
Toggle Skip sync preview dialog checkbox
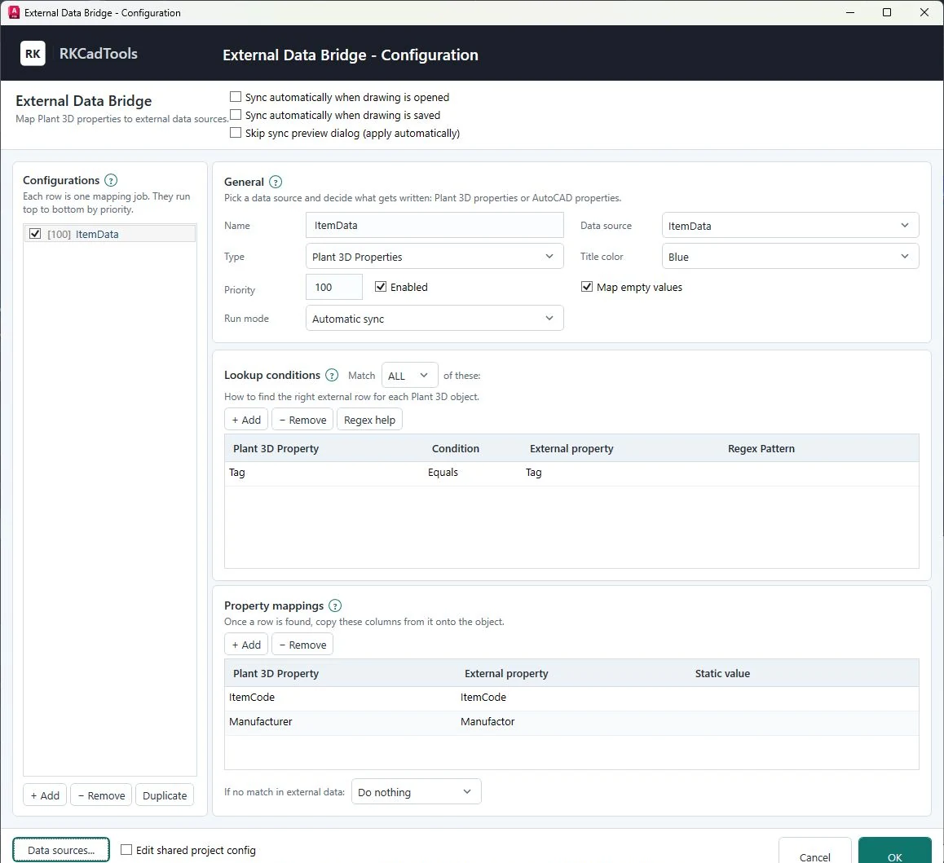point(236,133)
